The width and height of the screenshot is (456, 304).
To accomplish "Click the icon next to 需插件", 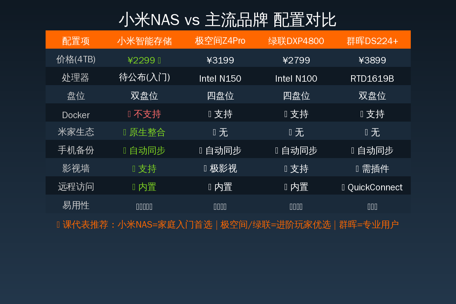I will pyautogui.click(x=357, y=169).
